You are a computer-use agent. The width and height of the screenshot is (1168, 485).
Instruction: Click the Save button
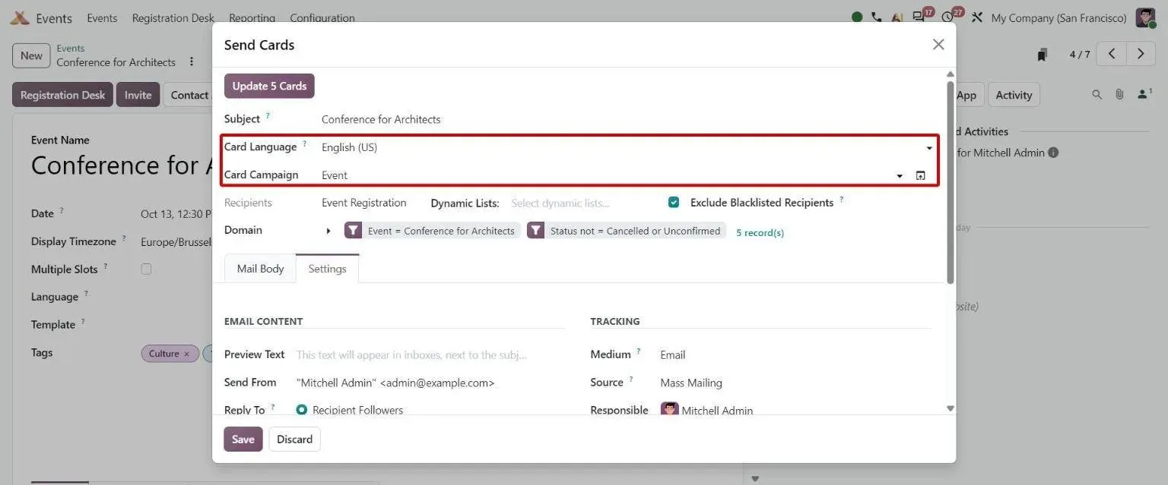[243, 439]
